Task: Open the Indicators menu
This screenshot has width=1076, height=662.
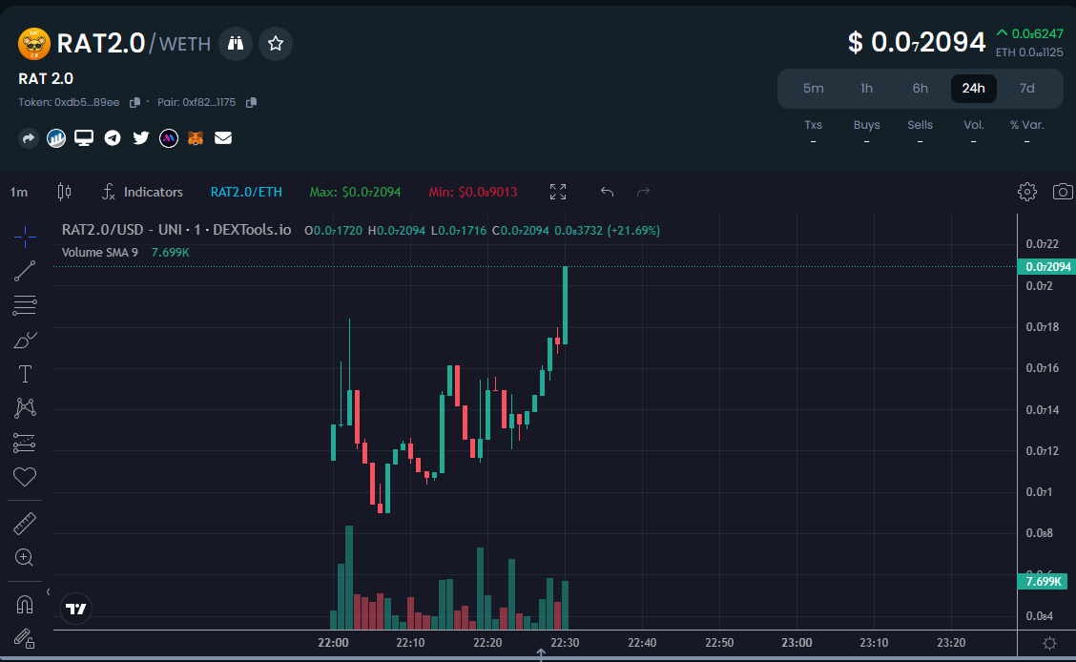Action: (143, 192)
